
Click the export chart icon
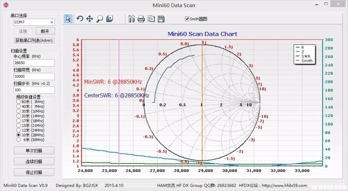click(109, 19)
